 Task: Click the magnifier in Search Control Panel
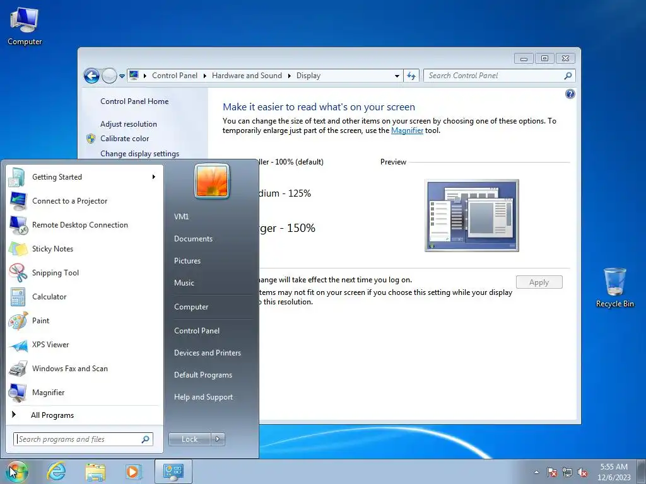click(568, 76)
